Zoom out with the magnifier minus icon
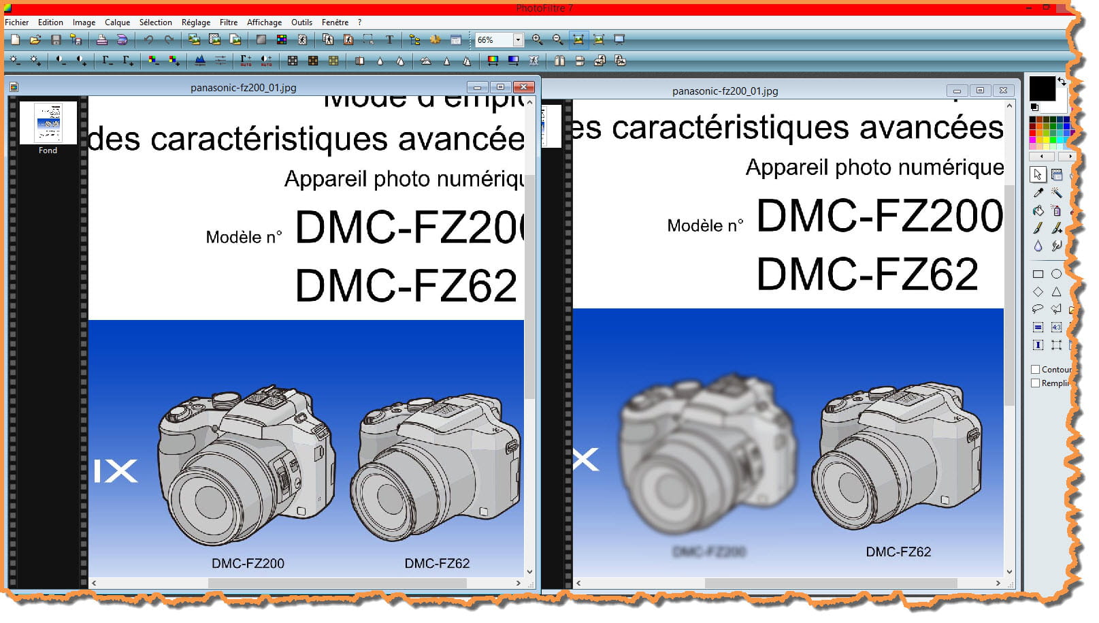The width and height of the screenshot is (1099, 623). (x=557, y=40)
